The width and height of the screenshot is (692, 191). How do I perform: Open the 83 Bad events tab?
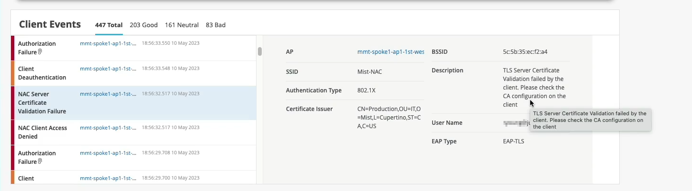coord(215,25)
